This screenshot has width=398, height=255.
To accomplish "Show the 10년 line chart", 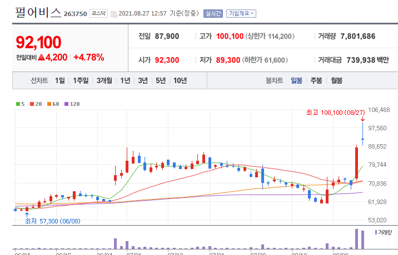I will (180, 80).
